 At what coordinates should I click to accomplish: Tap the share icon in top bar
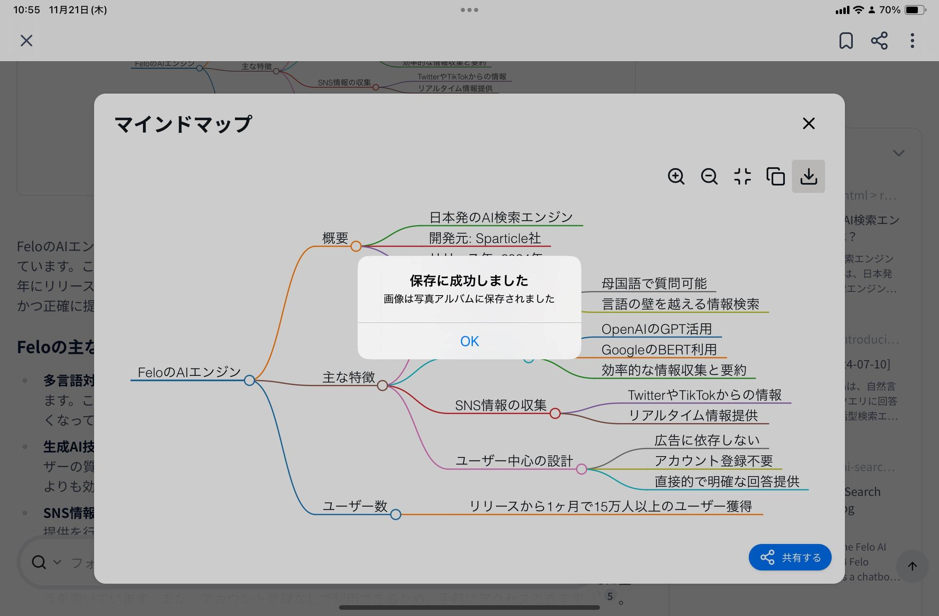(x=879, y=41)
